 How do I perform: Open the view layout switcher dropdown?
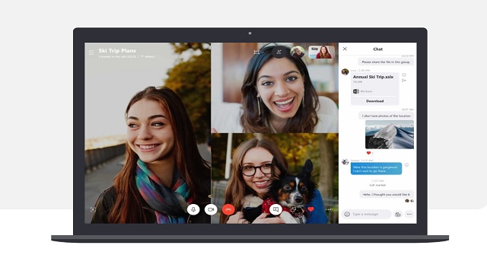pos(258,53)
